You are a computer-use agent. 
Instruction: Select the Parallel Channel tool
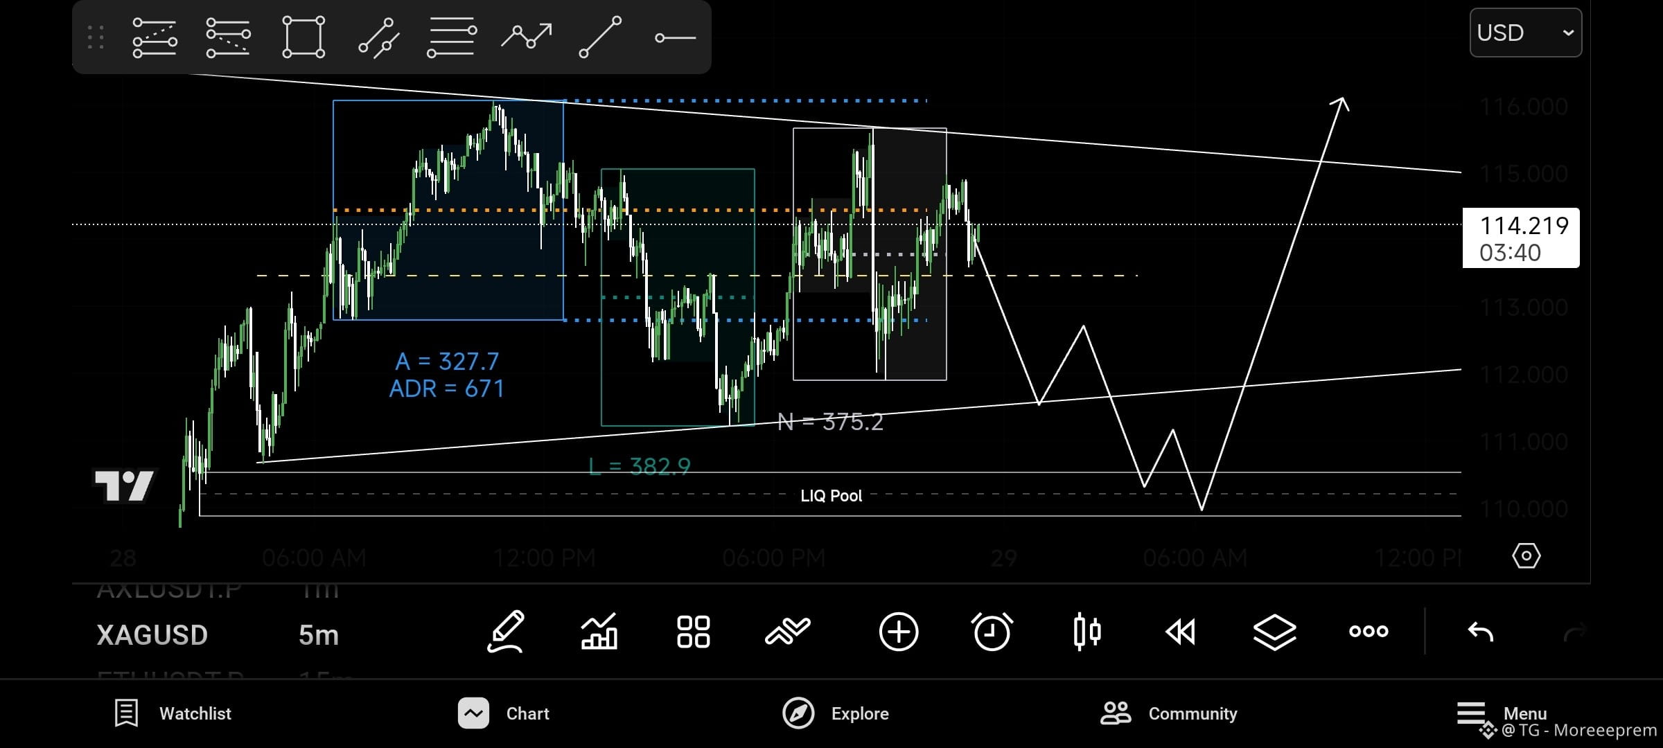[379, 37]
